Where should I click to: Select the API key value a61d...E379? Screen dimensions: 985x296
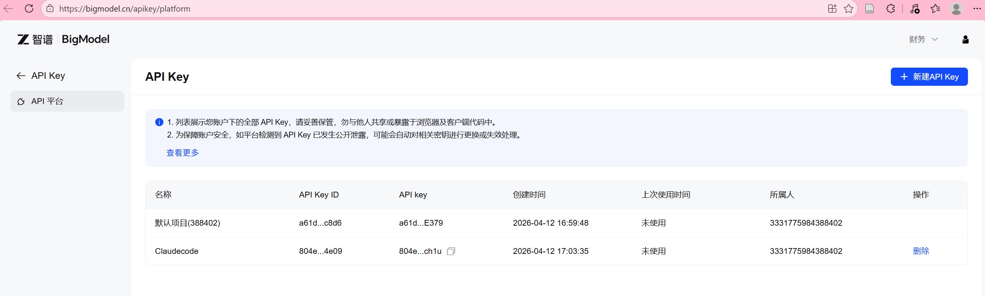pyautogui.click(x=421, y=223)
